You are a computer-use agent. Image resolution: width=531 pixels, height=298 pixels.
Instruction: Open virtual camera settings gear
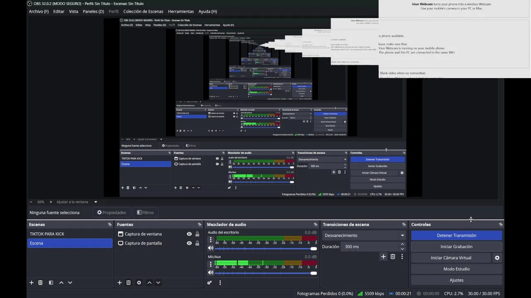click(x=497, y=258)
